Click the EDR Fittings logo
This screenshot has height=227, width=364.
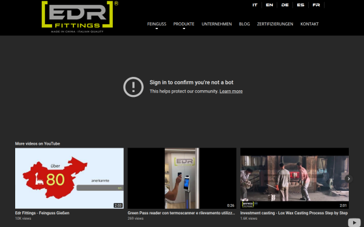pyautogui.click(x=79, y=17)
